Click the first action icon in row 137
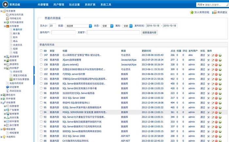This screenshot has height=142, width=229. pos(209,69)
